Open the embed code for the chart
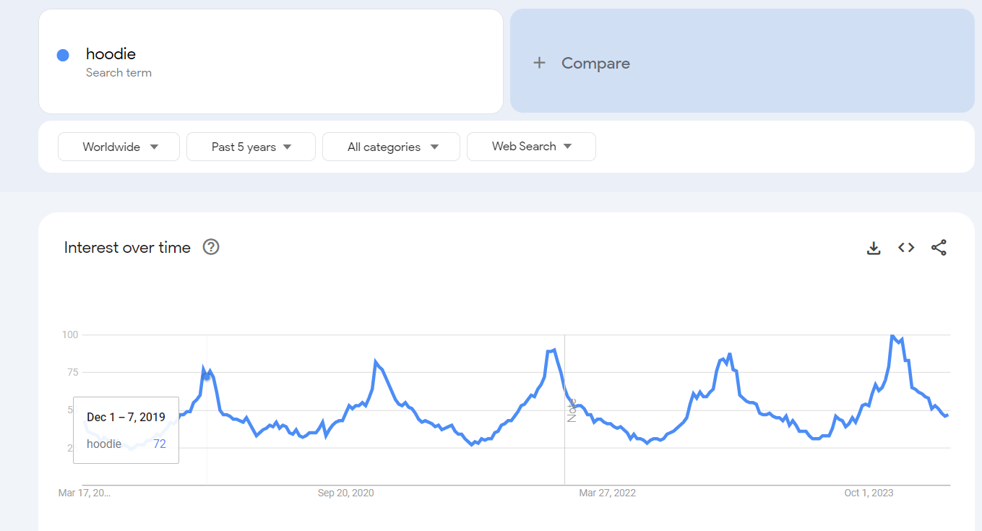982x531 pixels. pyautogui.click(x=905, y=247)
